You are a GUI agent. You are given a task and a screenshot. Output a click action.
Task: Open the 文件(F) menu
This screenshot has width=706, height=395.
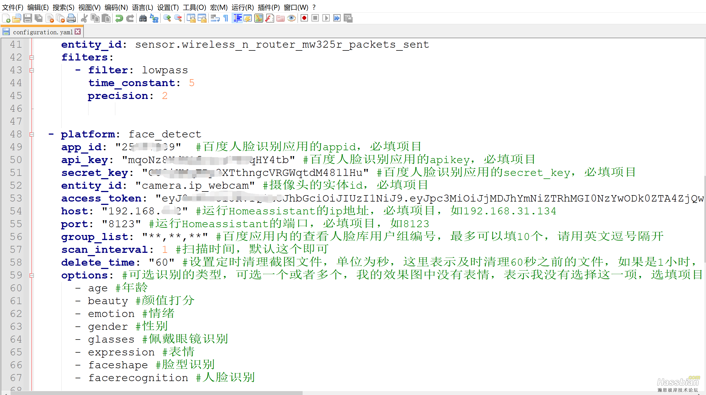point(13,7)
